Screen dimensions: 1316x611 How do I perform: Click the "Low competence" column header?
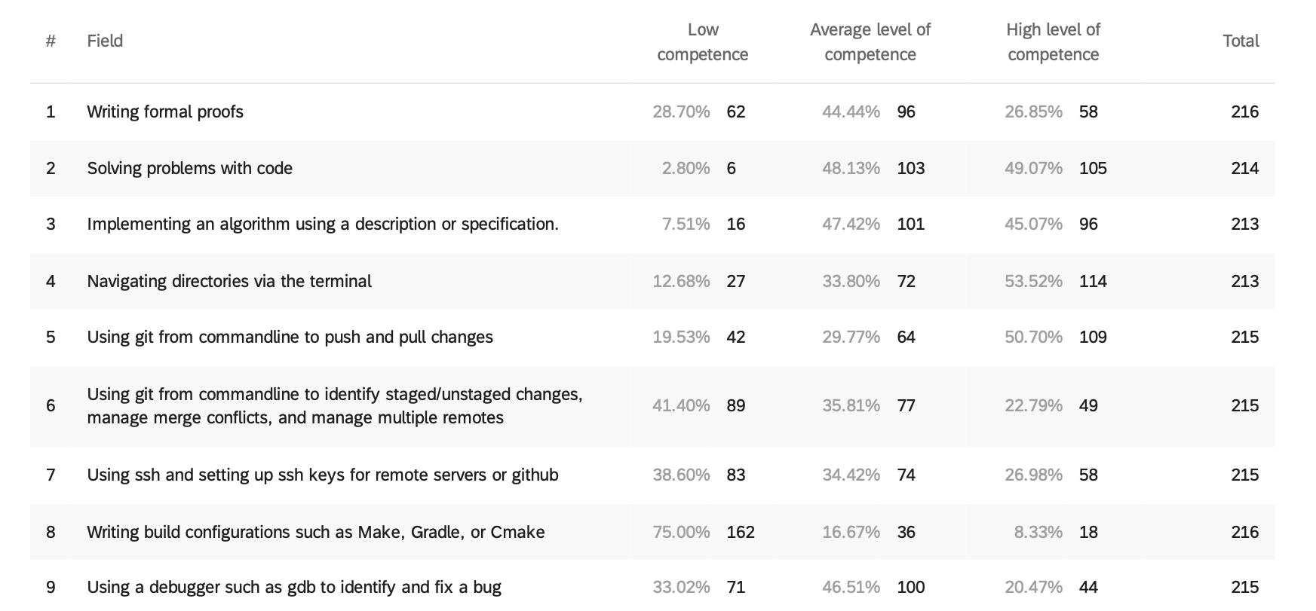pyautogui.click(x=702, y=42)
